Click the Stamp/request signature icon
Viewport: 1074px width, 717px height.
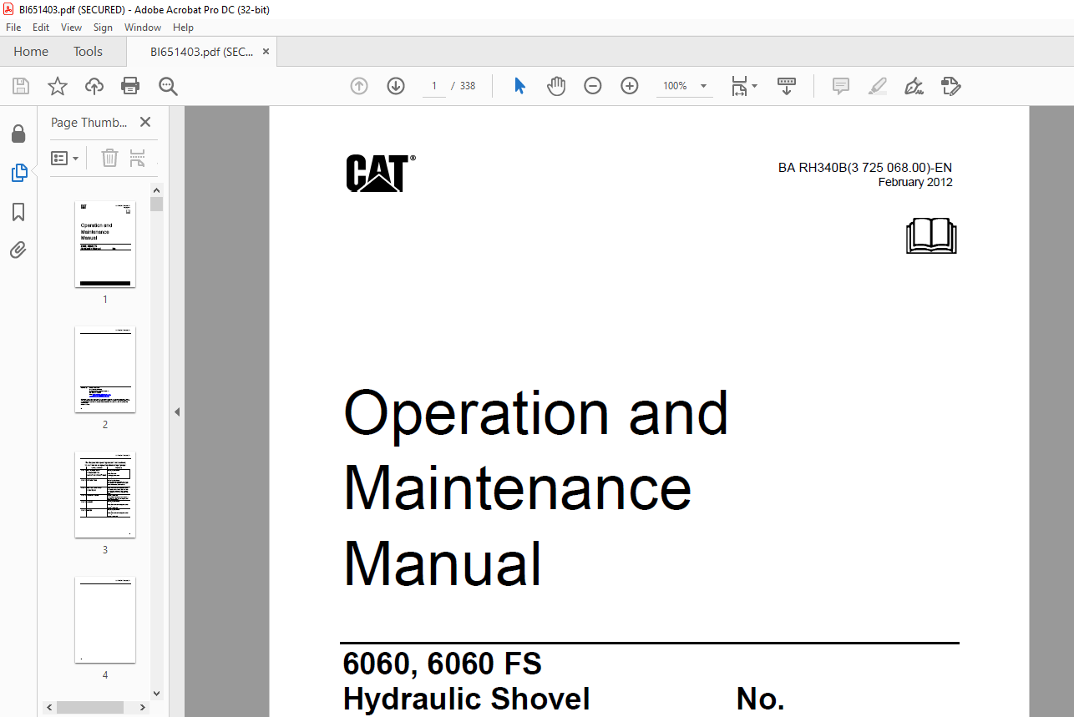[951, 86]
